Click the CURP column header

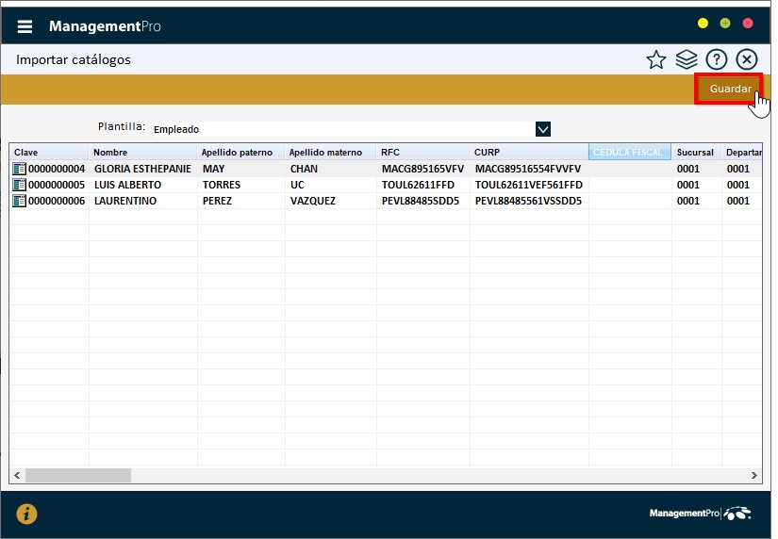tap(529, 153)
